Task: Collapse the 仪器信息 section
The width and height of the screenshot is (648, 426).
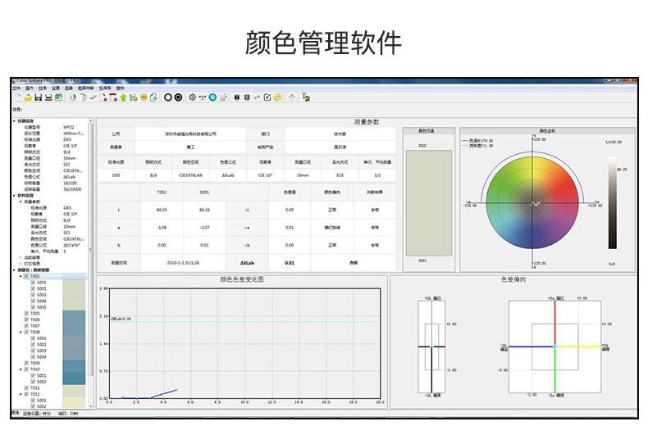Action: pos(13,121)
